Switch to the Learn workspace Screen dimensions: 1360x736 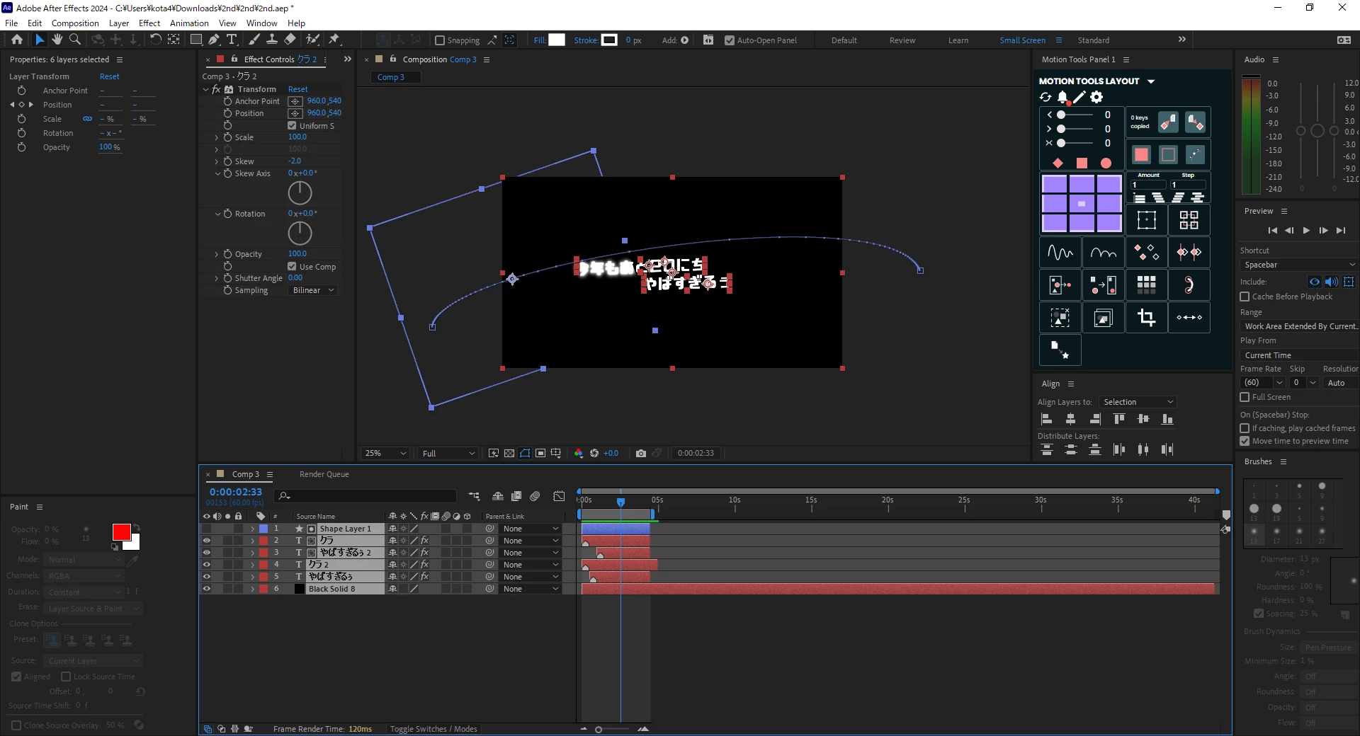(x=958, y=40)
